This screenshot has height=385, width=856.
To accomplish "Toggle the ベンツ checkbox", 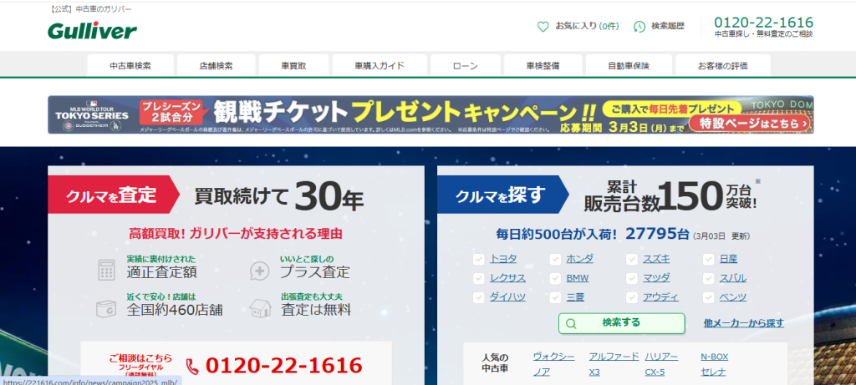I will [x=709, y=297].
